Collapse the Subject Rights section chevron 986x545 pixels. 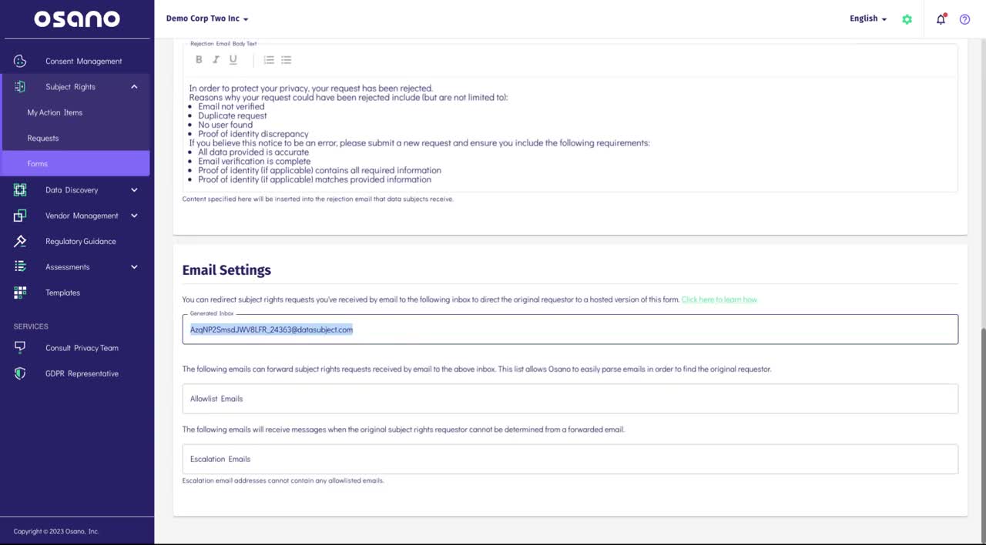134,86
